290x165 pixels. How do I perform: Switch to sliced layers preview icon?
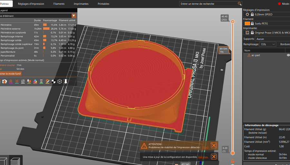coord(15,161)
